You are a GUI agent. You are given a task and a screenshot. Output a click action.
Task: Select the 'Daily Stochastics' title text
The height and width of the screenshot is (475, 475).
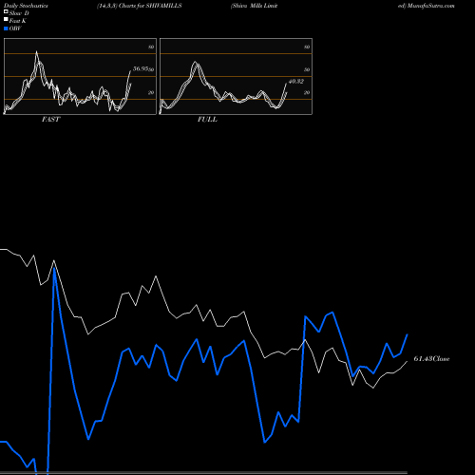click(26, 6)
